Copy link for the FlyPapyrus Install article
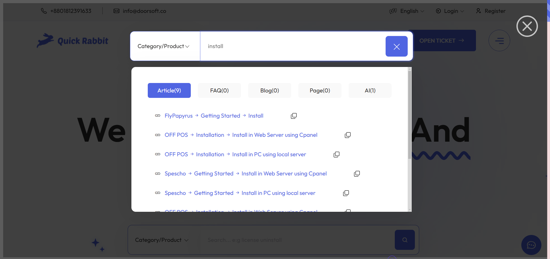 pos(294,116)
